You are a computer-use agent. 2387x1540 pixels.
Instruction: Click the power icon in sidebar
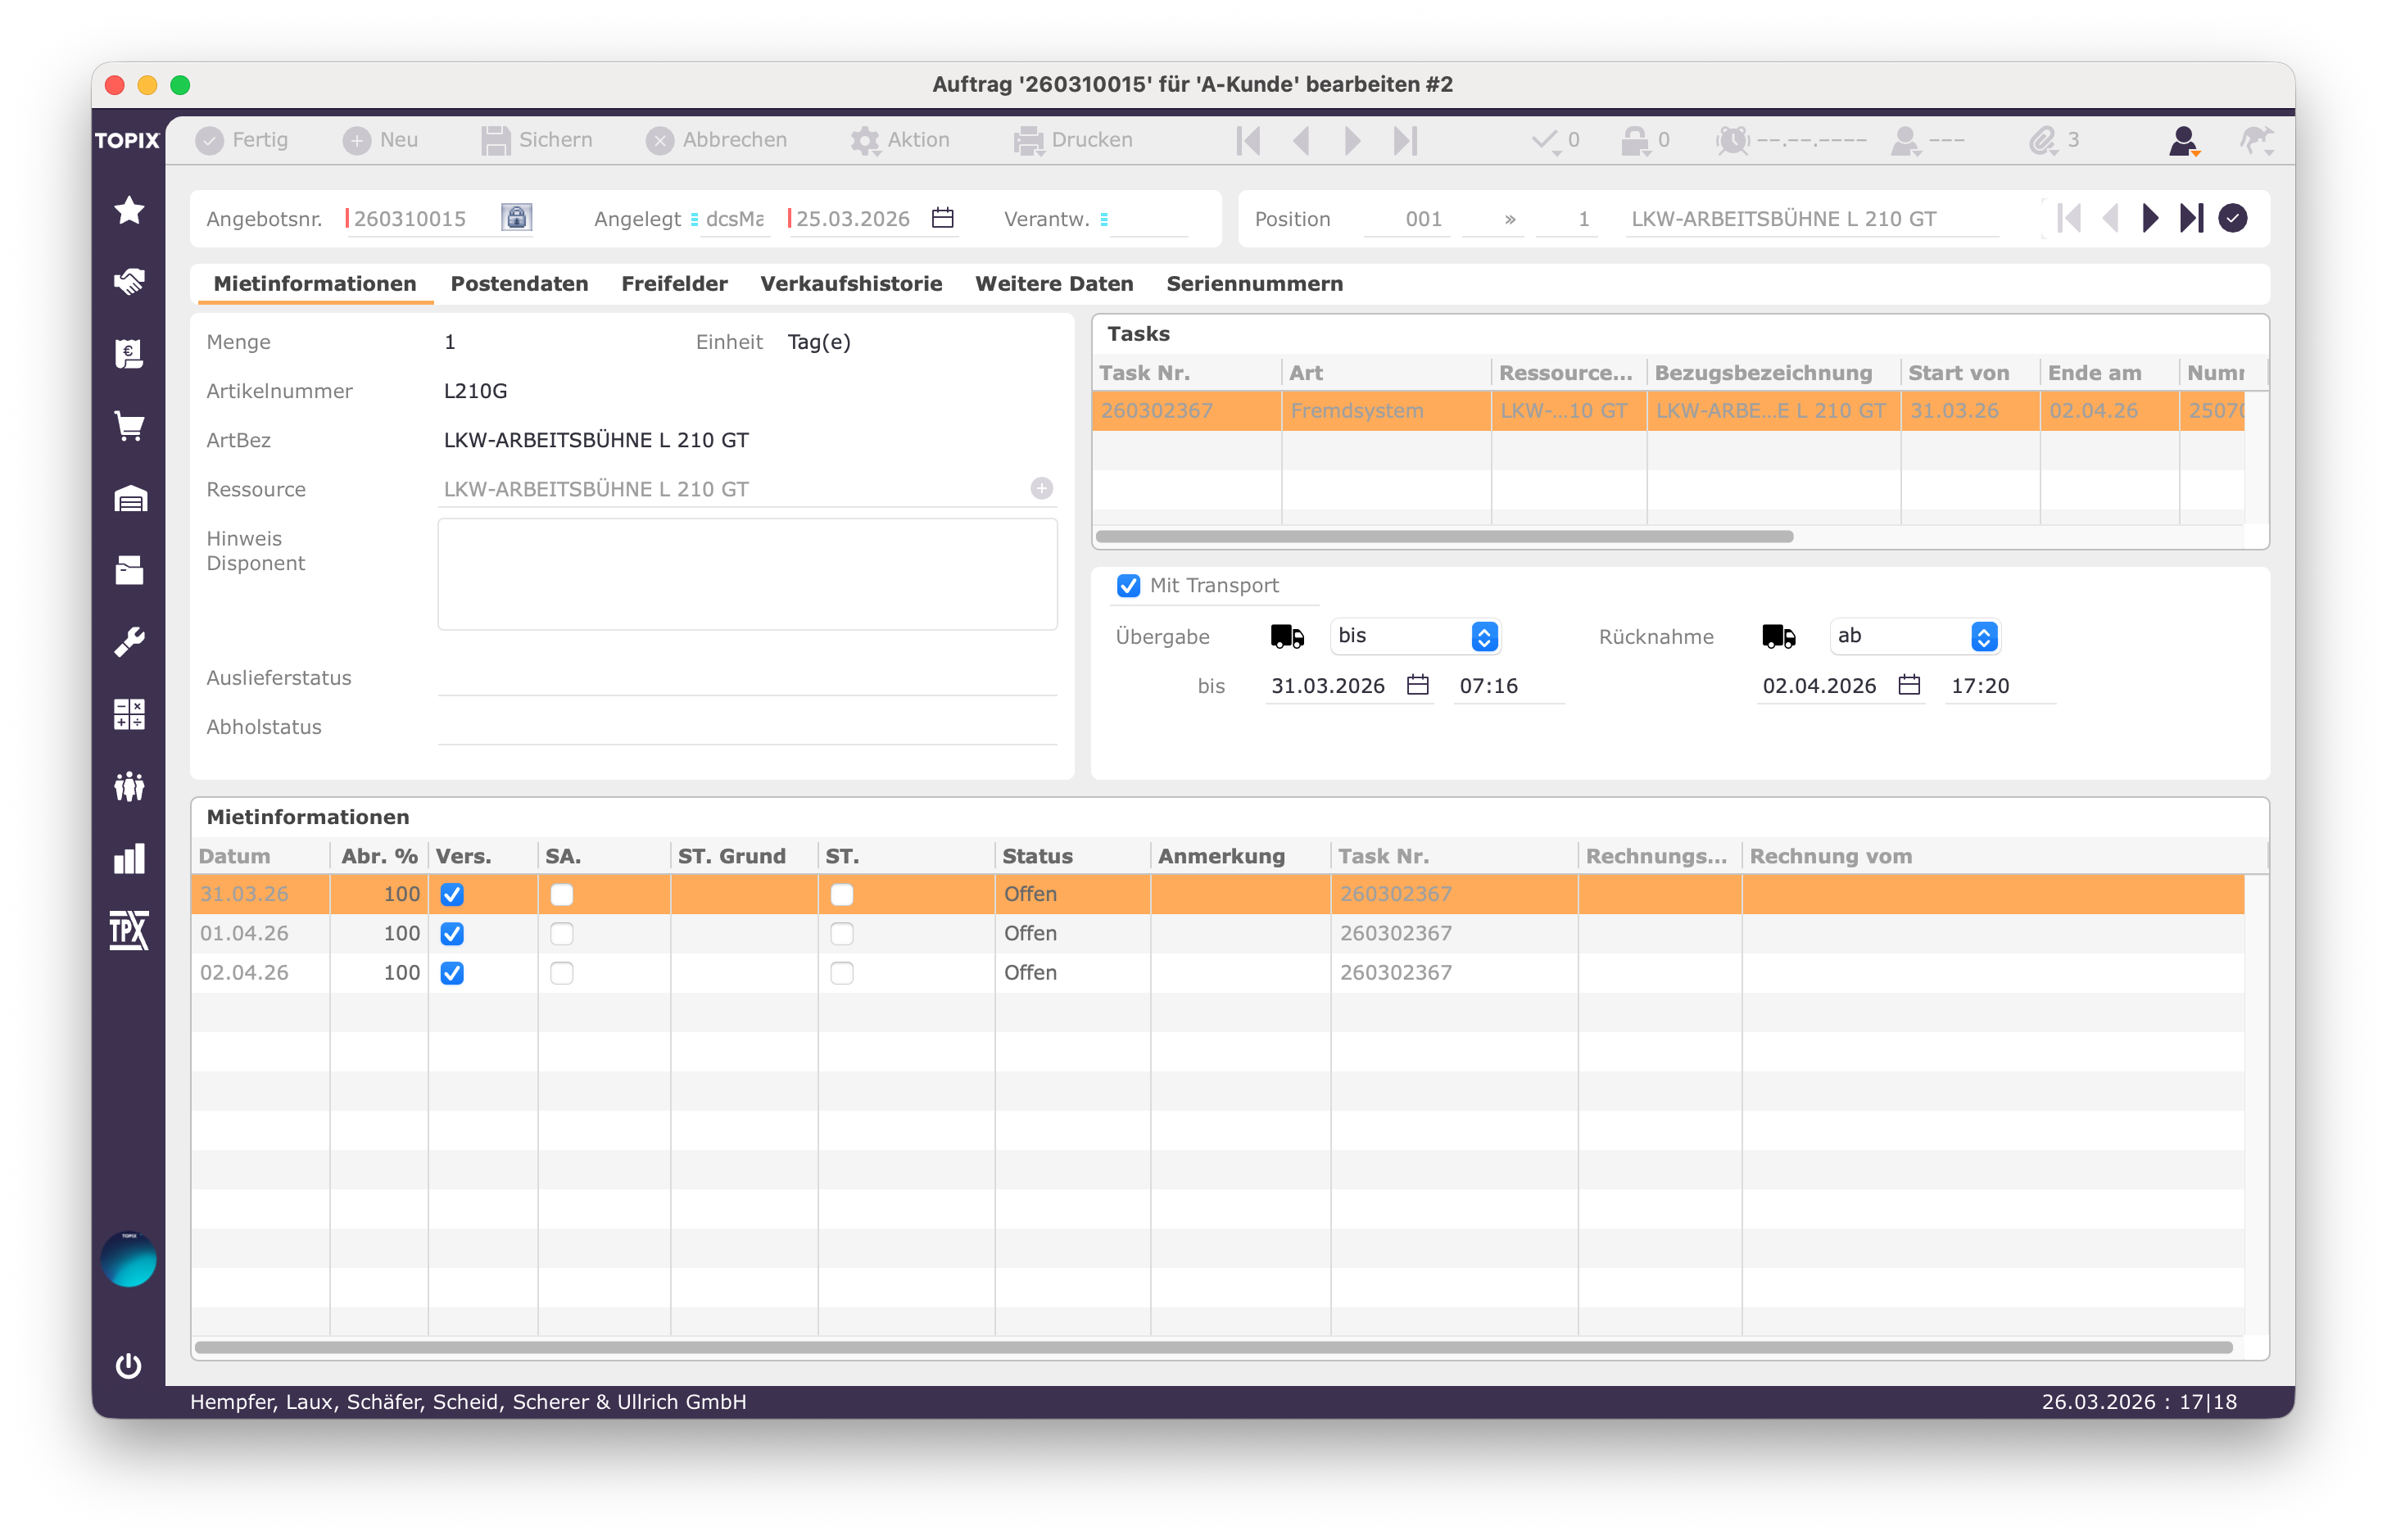click(x=129, y=1365)
